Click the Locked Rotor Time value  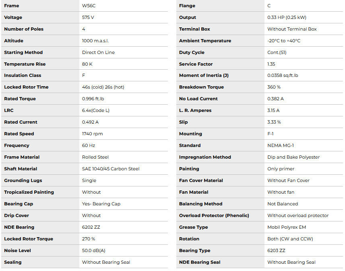point(103,87)
